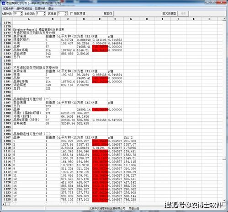Increase A品种数 with the spinner up arrow
The image size is (228, 212).
tap(21, 12)
